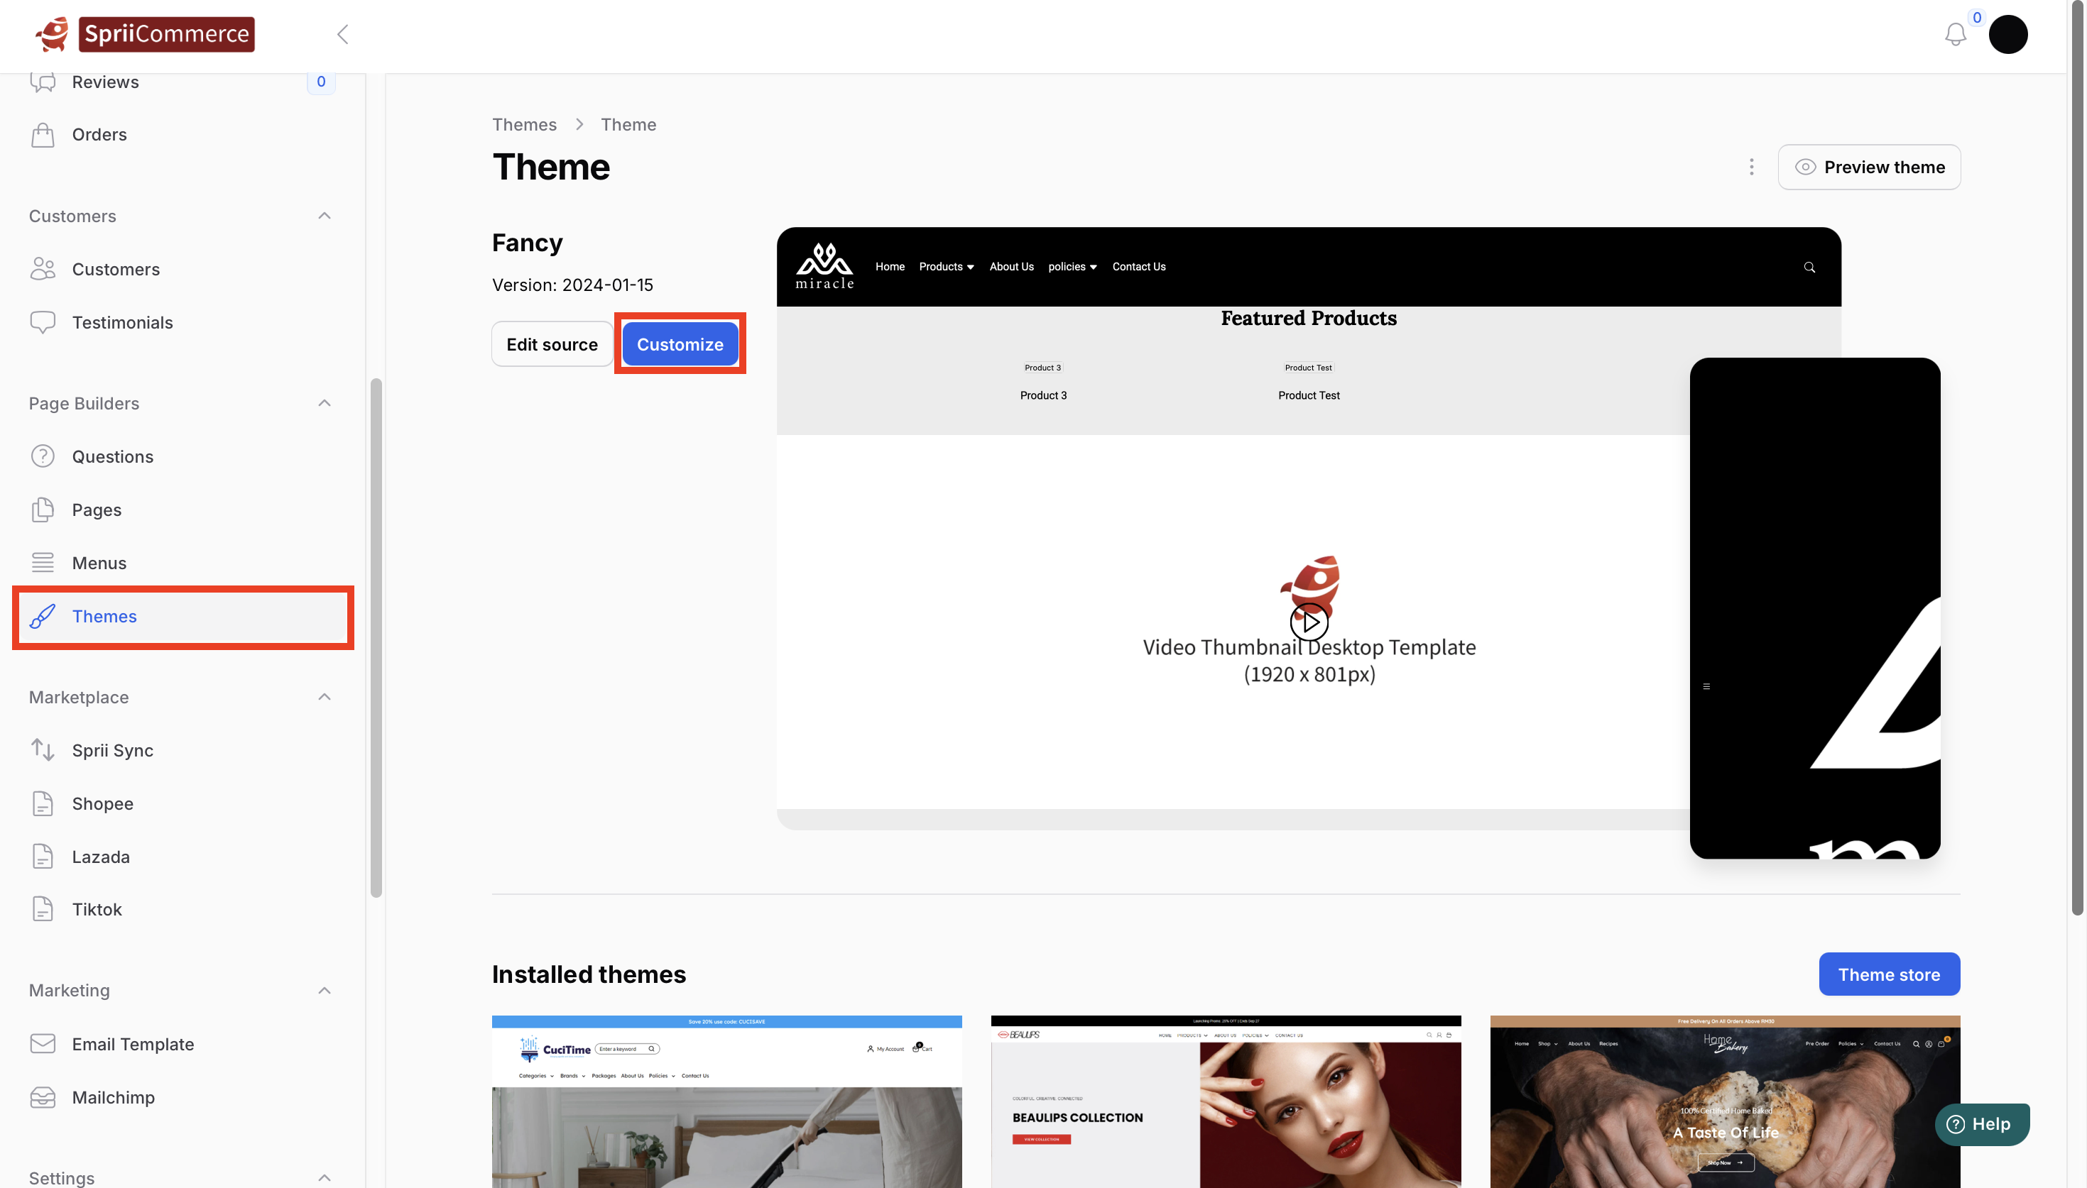Collapse the Marketing section chevron
Viewport: 2087px width, 1188px height.
coord(324,991)
